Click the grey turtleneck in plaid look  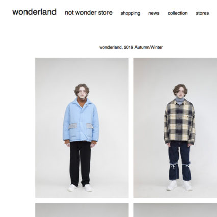click(x=180, y=101)
